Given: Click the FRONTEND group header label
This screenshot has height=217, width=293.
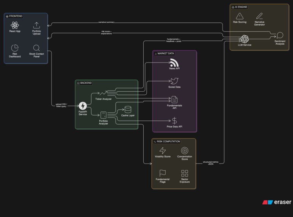Looking at the screenshot, I should [x=14, y=16].
